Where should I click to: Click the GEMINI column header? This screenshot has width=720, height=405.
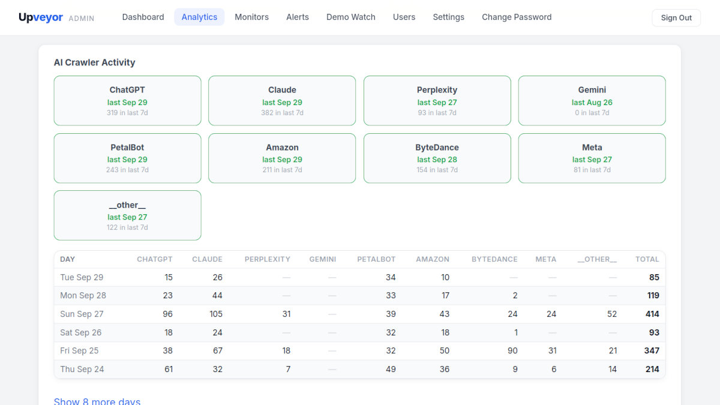(323, 259)
